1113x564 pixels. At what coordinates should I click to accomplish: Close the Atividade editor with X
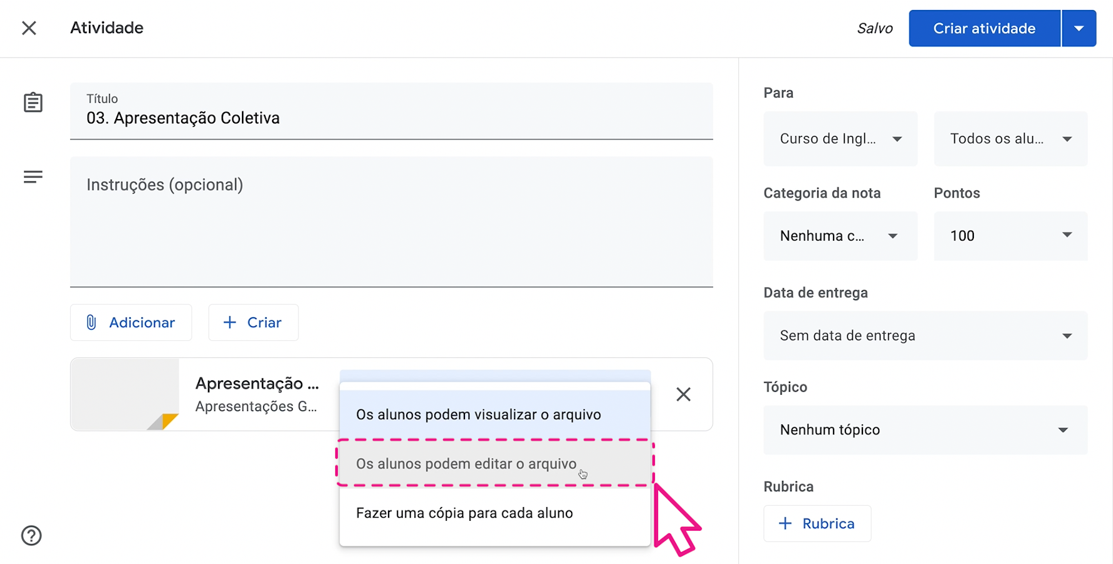click(x=29, y=28)
